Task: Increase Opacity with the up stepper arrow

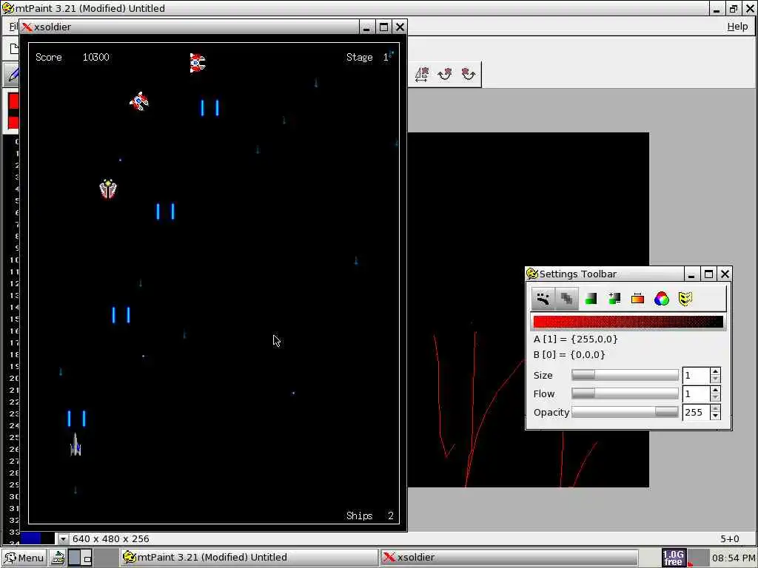Action: 716,408
